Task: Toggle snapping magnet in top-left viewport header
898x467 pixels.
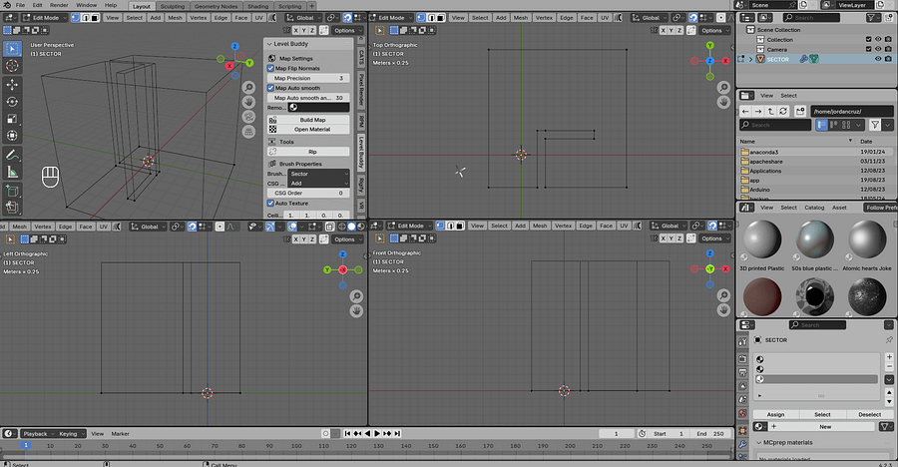Action: (x=347, y=18)
